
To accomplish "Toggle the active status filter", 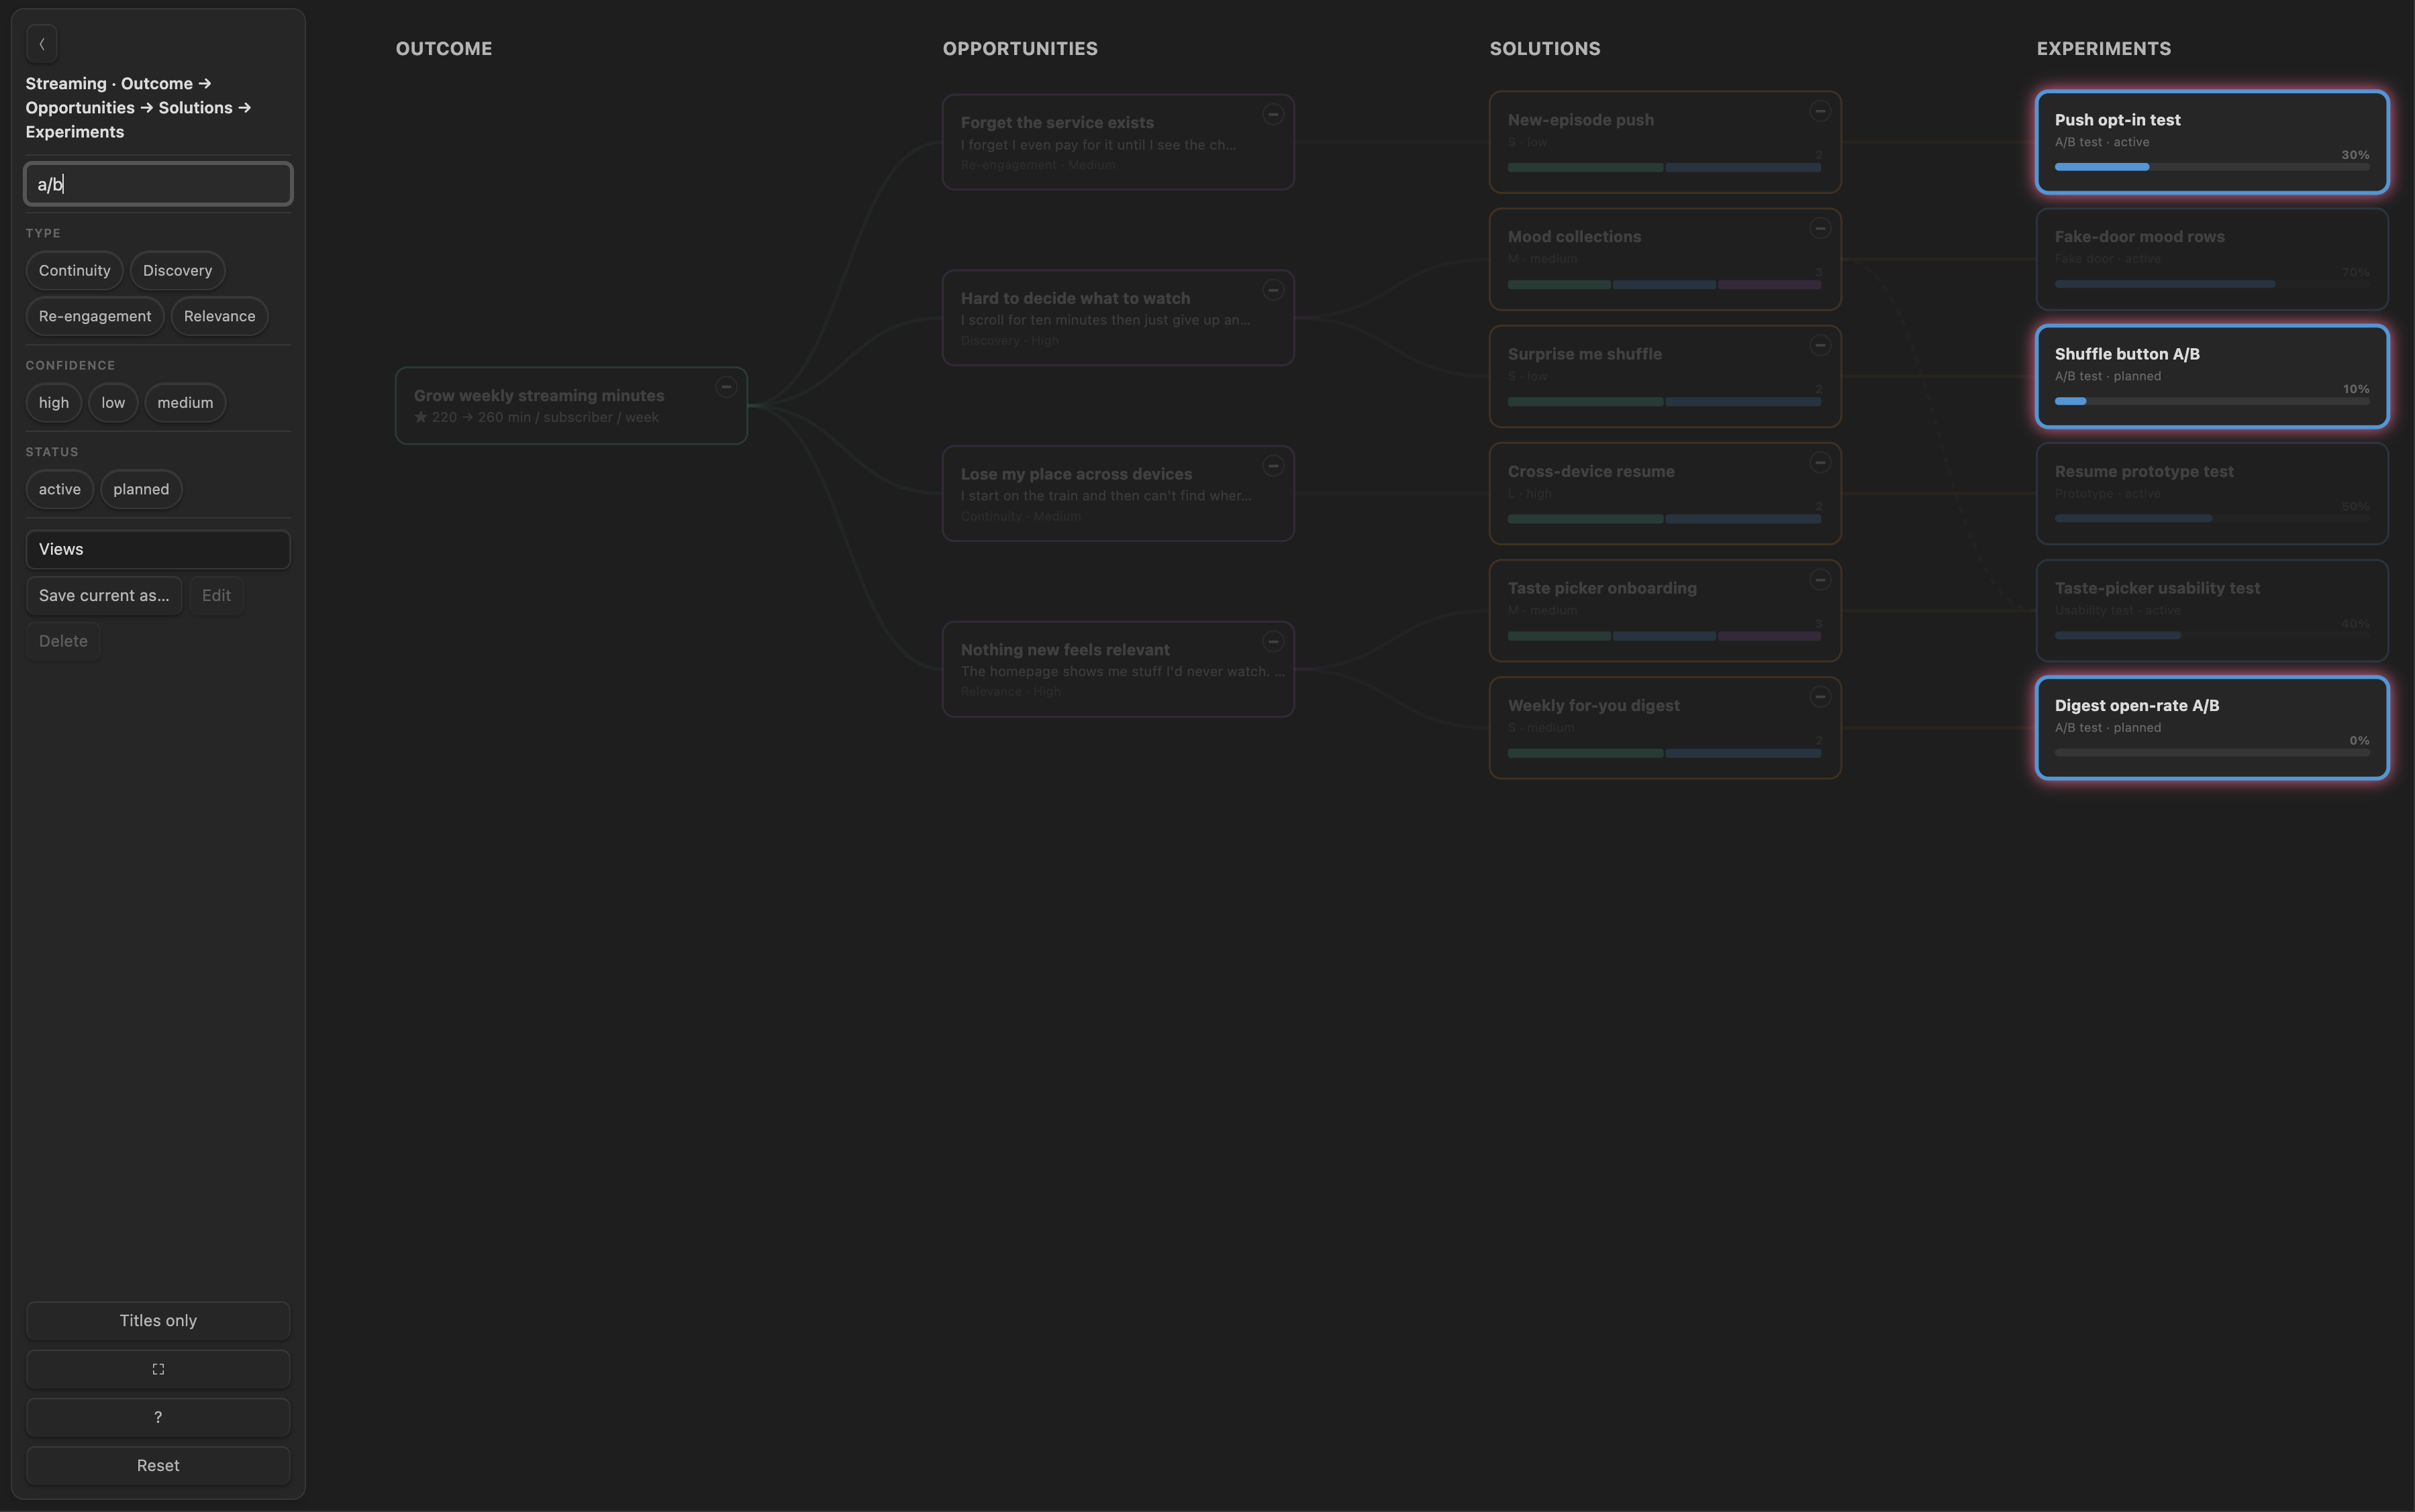I will 60,489.
